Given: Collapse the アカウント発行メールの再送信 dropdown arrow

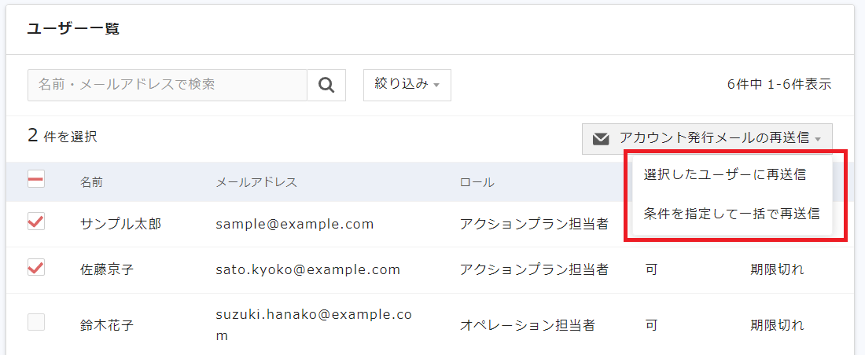Looking at the screenshot, I should click(x=818, y=140).
